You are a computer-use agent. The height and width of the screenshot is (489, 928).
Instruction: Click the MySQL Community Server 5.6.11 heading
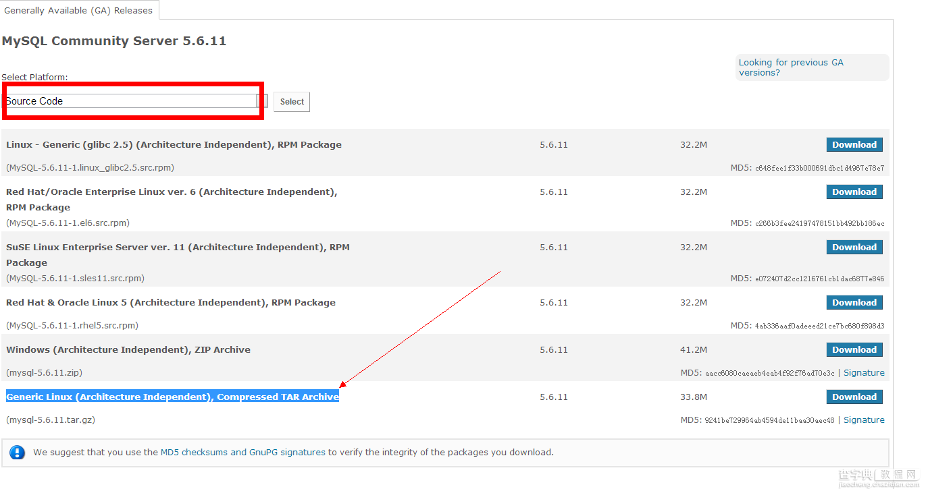click(114, 41)
